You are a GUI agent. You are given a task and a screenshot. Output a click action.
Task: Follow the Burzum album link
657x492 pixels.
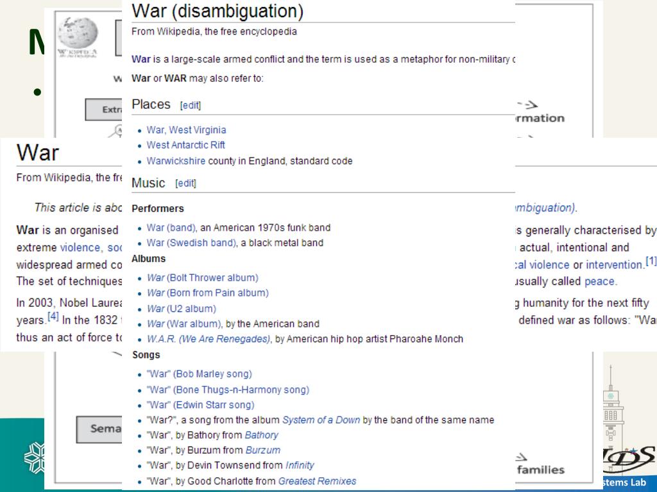coord(262,450)
